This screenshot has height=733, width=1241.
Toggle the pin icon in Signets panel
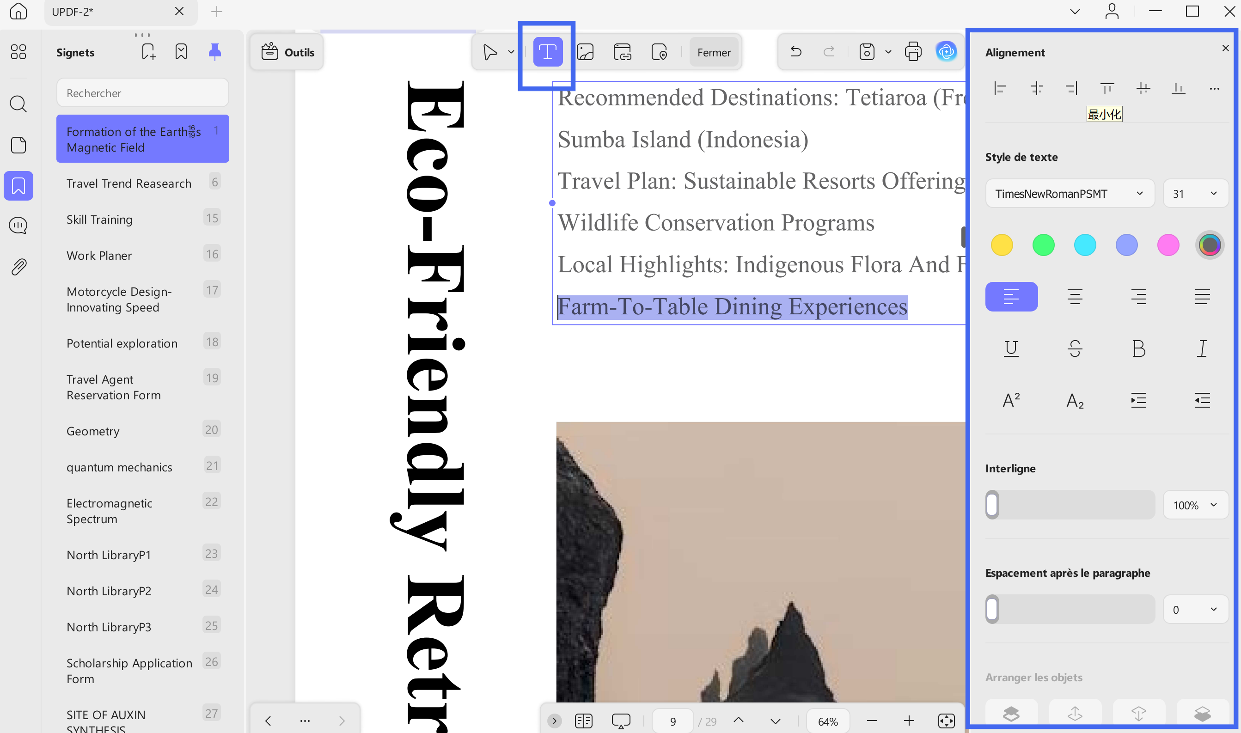[x=215, y=52]
